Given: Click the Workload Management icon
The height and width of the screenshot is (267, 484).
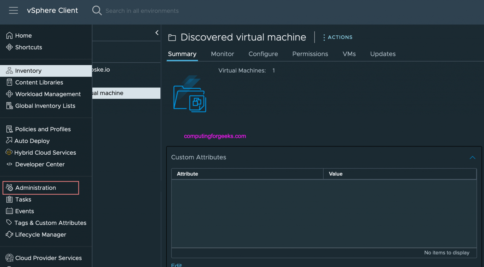Looking at the screenshot, I should [x=9, y=94].
